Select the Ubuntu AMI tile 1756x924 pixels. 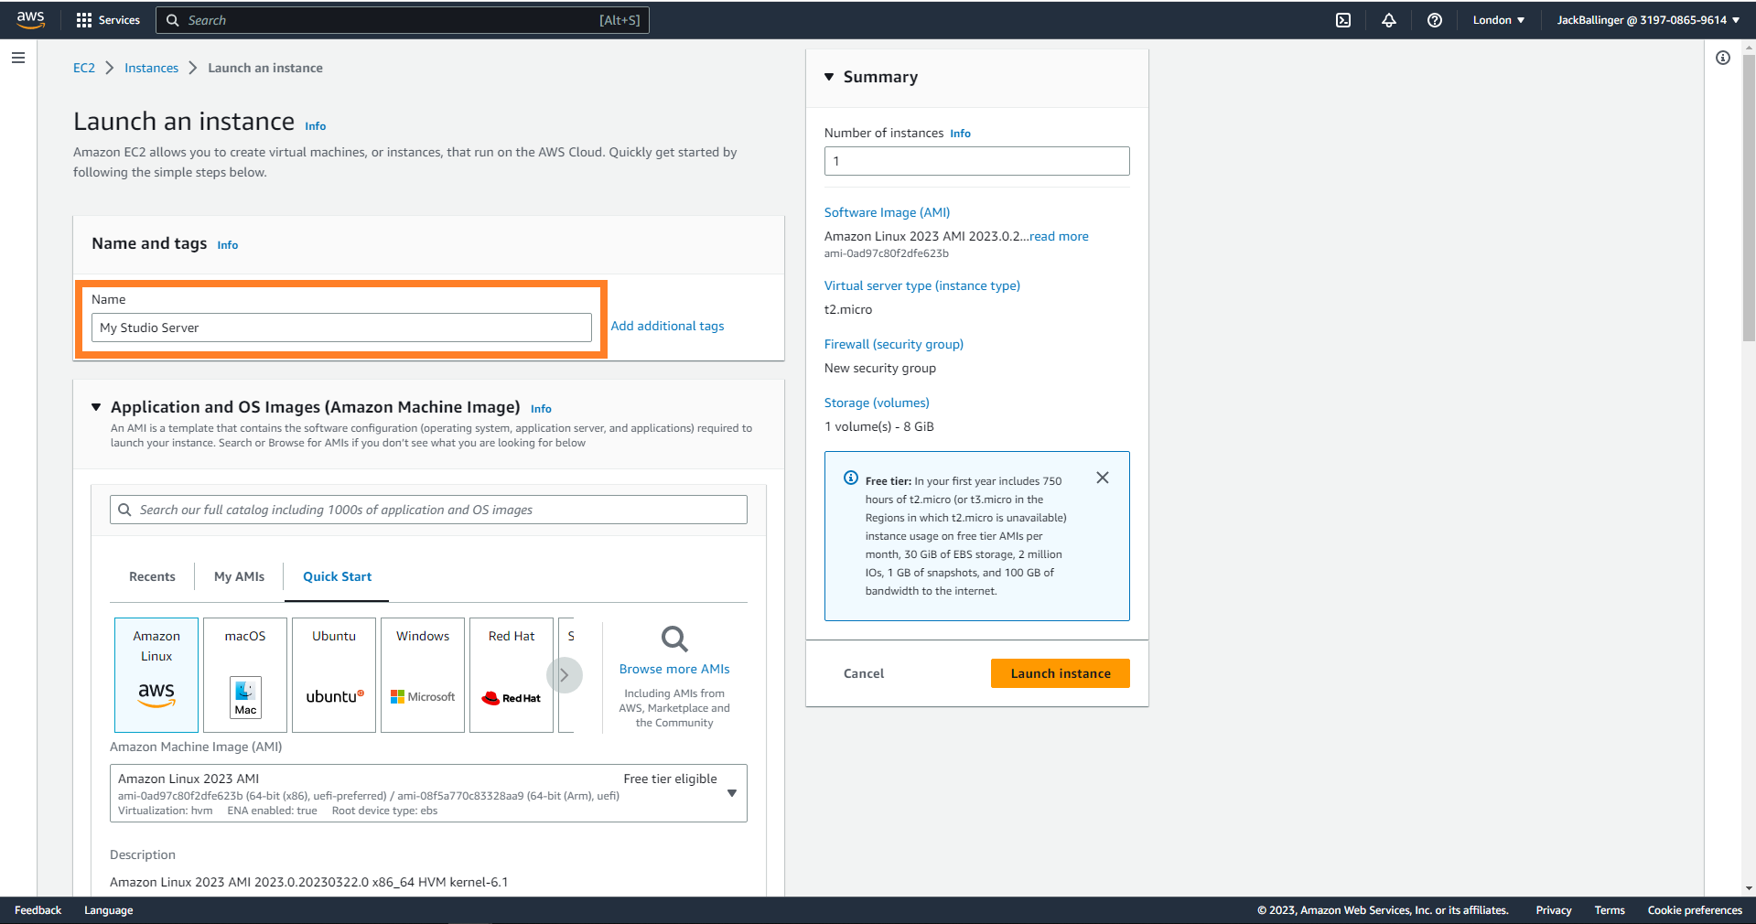pos(334,674)
